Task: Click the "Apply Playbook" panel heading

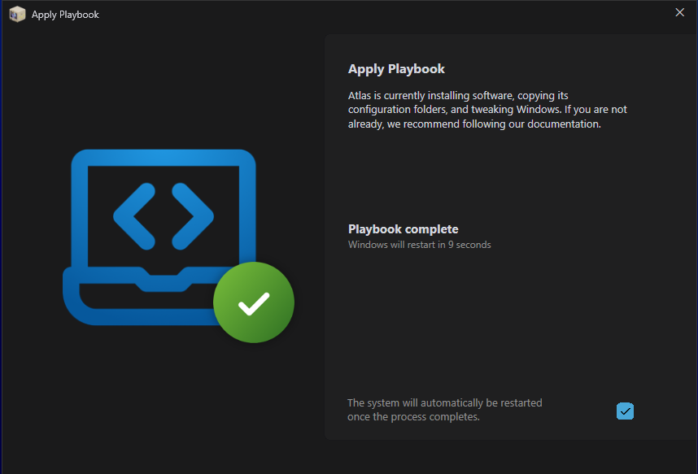Action: pos(396,69)
